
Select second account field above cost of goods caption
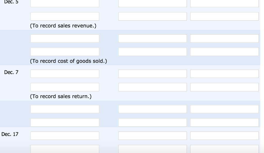click(x=65, y=52)
